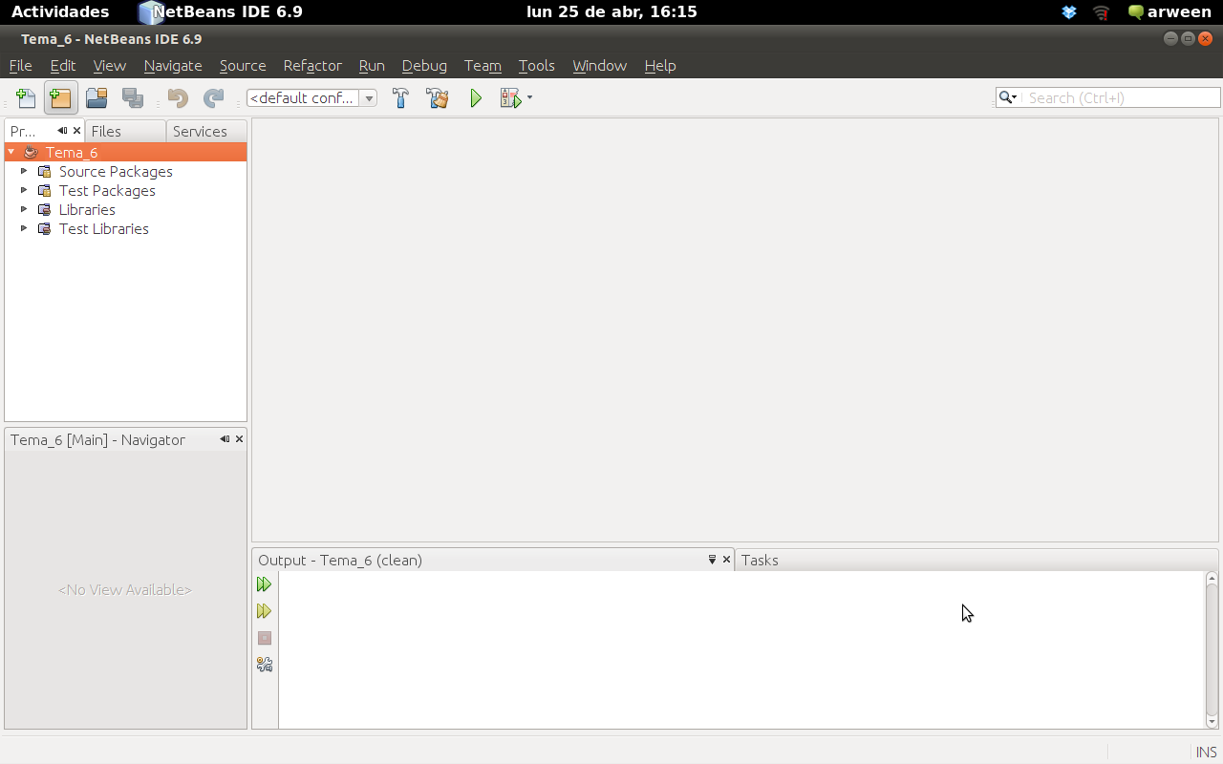Select the Services tab
This screenshot has height=764, width=1223.
[201, 130]
